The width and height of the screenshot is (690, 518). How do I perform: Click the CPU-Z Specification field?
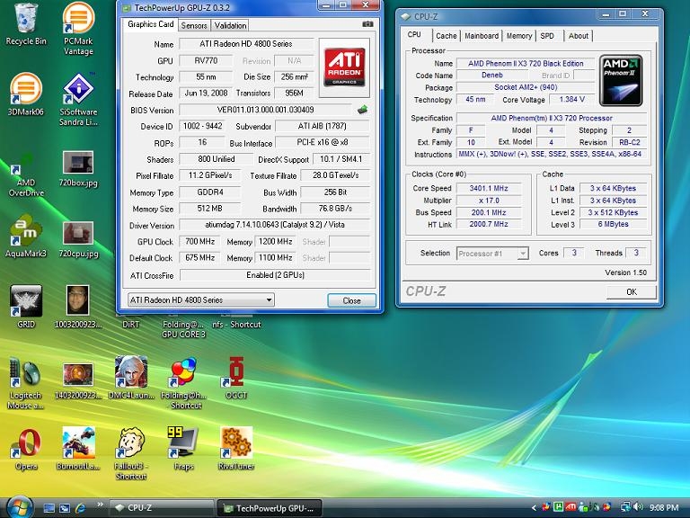pos(552,118)
